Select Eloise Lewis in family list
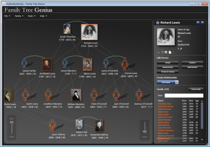 coord(178,112)
